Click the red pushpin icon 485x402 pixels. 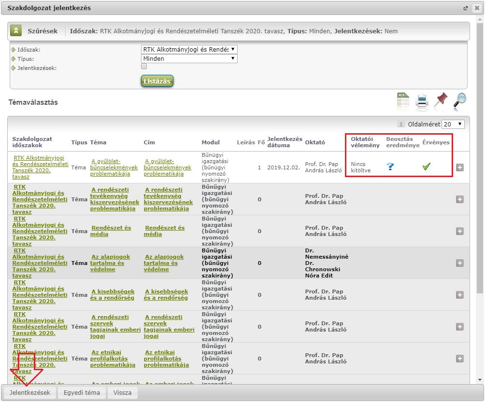coord(441,100)
